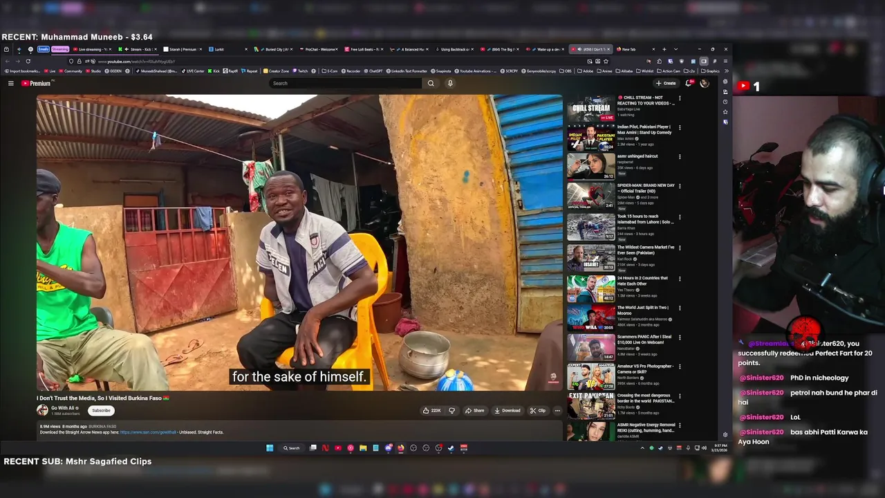
Task: Open the browser sidebar settings gear
Action: pyautogui.click(x=725, y=434)
